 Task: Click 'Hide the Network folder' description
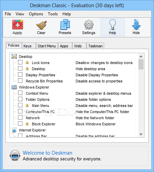(x=95, y=118)
